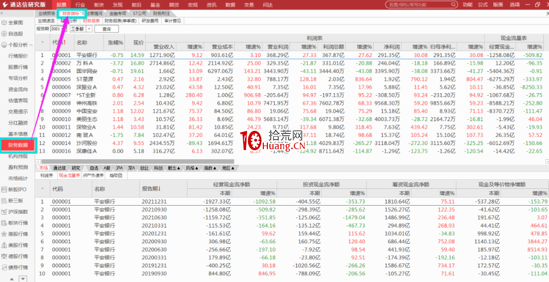Screen dimensions: 549x282
Task: Select 研发费用 sub-tab
Action: tap(150, 21)
